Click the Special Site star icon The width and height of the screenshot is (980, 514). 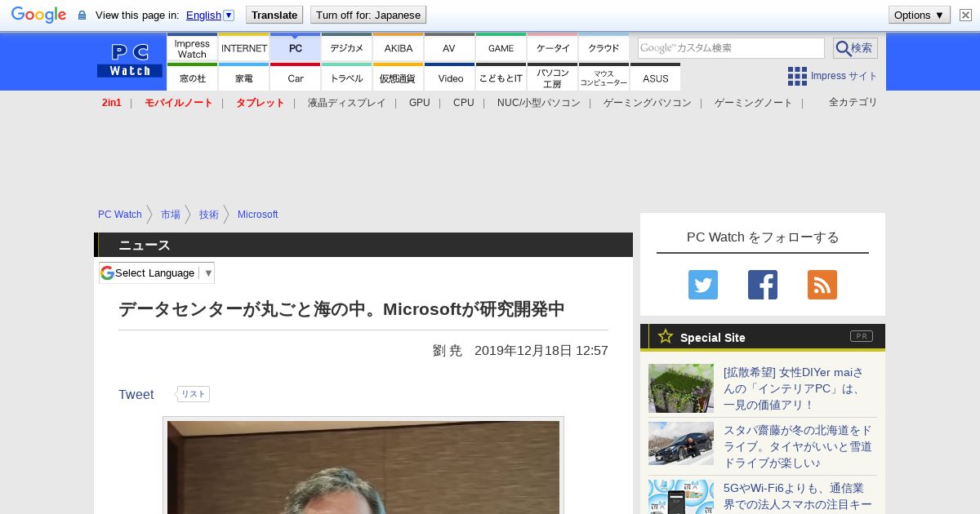pos(666,336)
